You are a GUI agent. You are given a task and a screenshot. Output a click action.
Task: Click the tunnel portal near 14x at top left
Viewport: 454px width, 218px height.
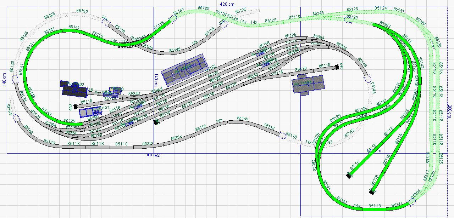pos(106,22)
